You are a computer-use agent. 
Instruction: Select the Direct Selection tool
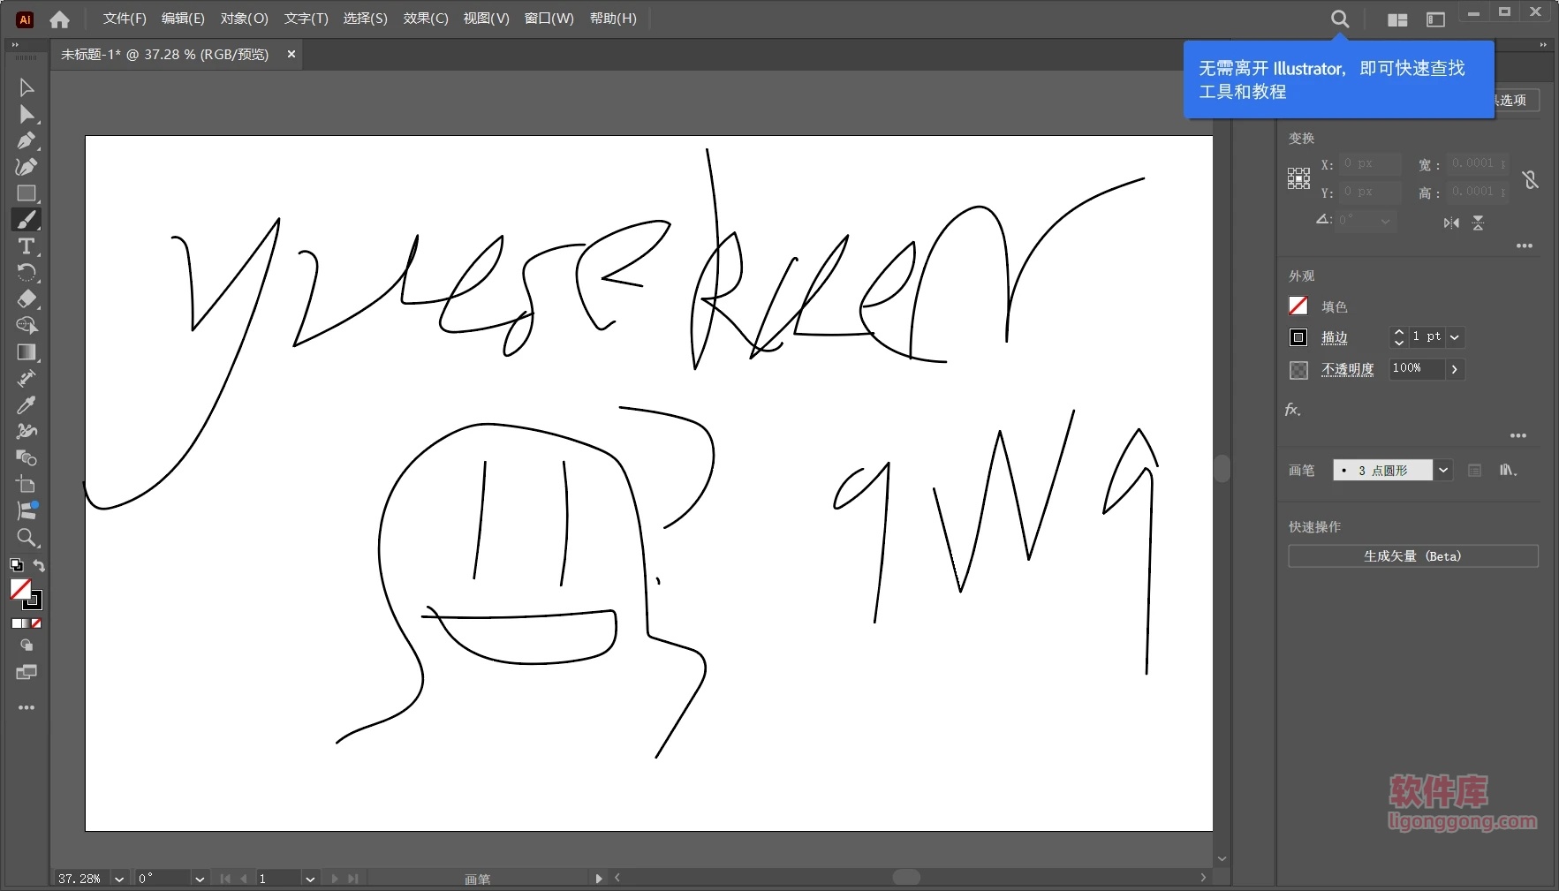point(26,114)
